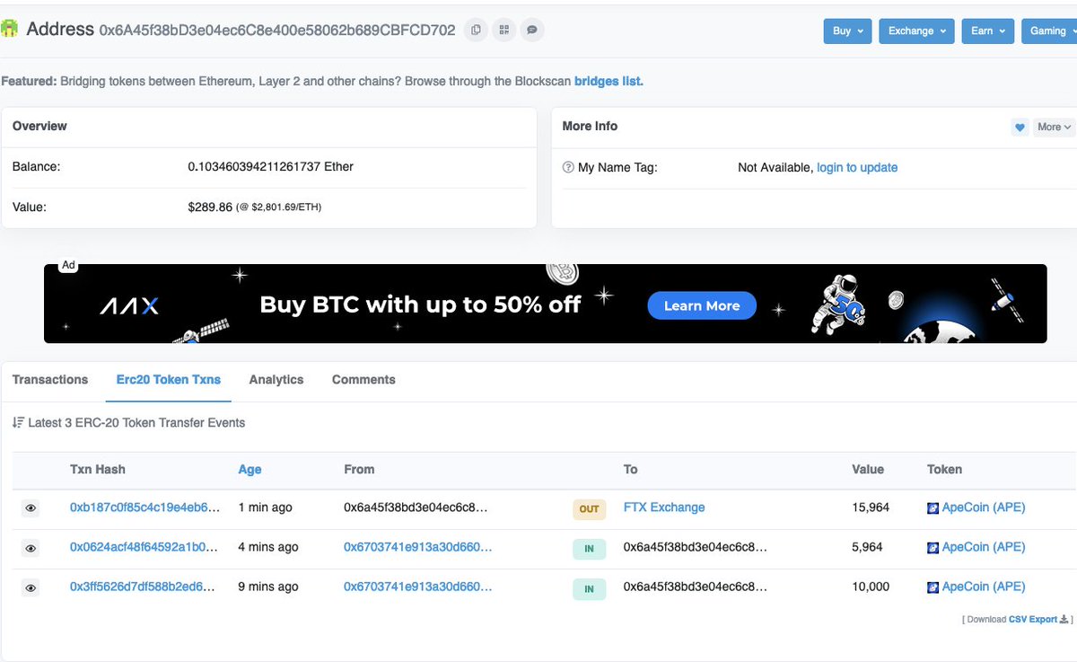View details eye icon for 0x0624acf48f64592a1b0 transaction
The width and height of the screenshot is (1077, 662).
click(x=31, y=548)
